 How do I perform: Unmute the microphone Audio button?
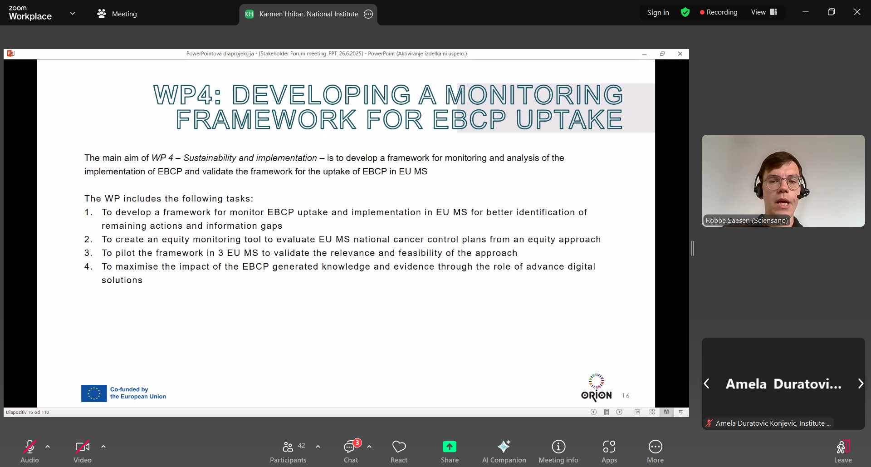click(x=29, y=451)
